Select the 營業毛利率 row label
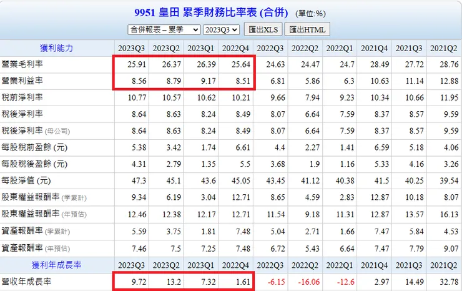This screenshot has height=291, width=462. pyautogui.click(x=22, y=64)
